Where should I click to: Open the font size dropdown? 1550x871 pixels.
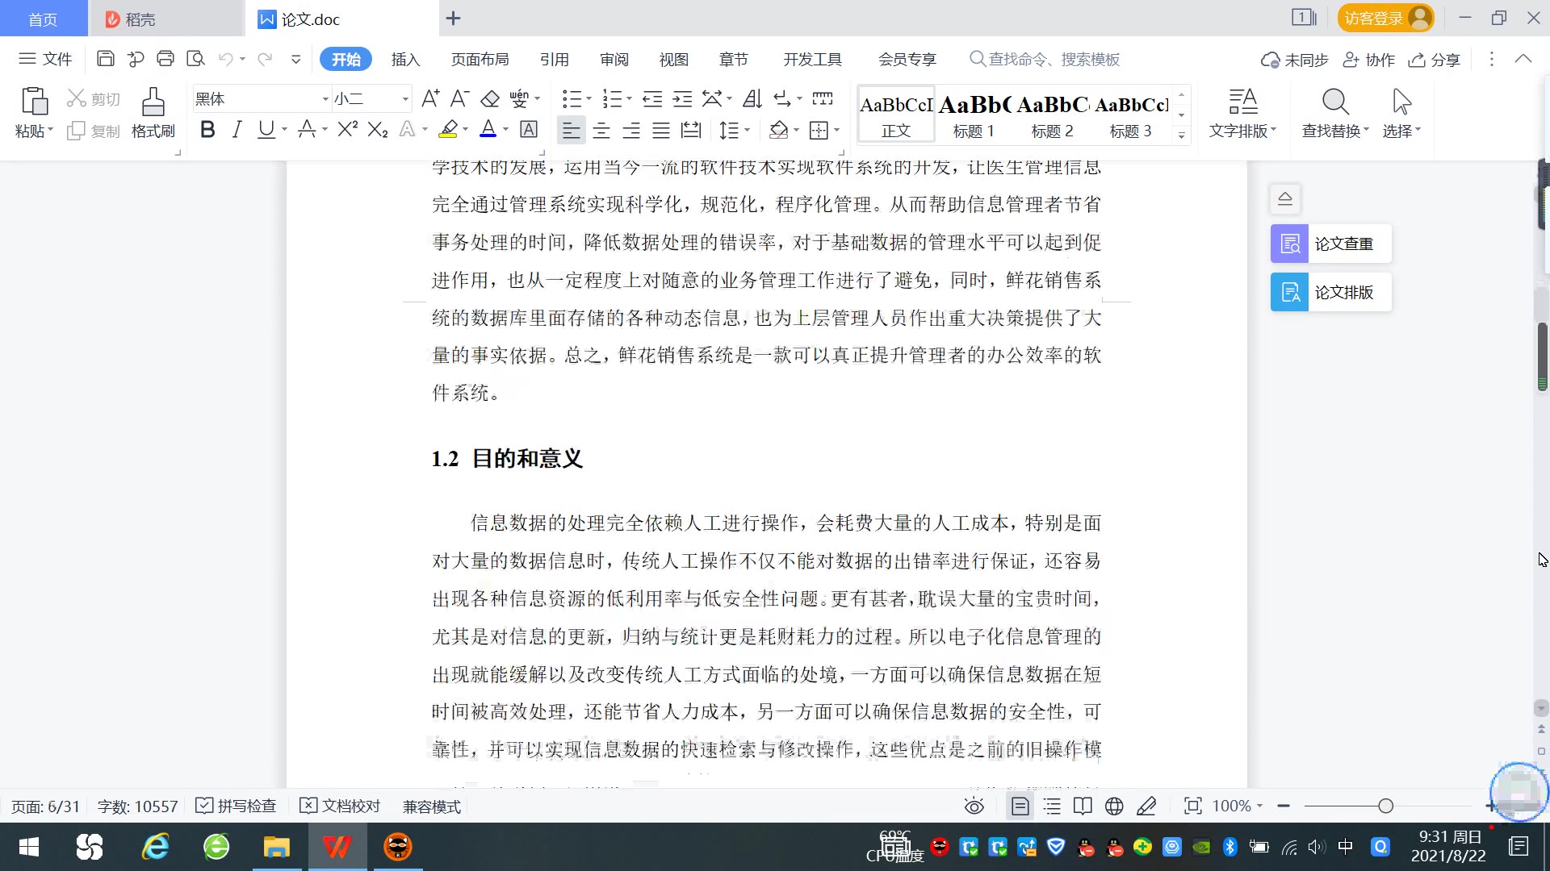(405, 99)
